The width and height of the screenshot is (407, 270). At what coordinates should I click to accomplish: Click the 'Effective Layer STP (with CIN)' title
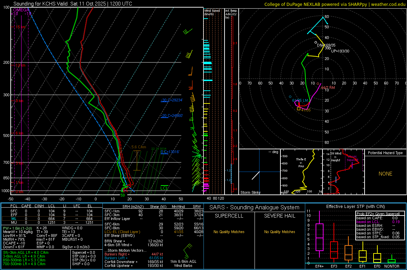(355, 207)
